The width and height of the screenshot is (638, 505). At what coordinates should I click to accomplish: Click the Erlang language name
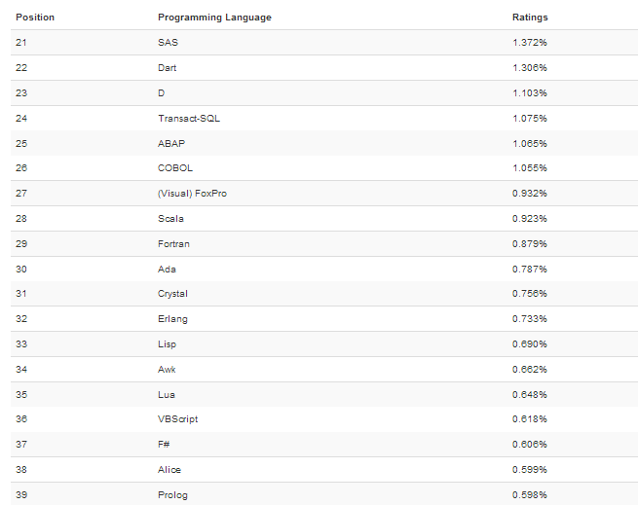click(x=172, y=319)
